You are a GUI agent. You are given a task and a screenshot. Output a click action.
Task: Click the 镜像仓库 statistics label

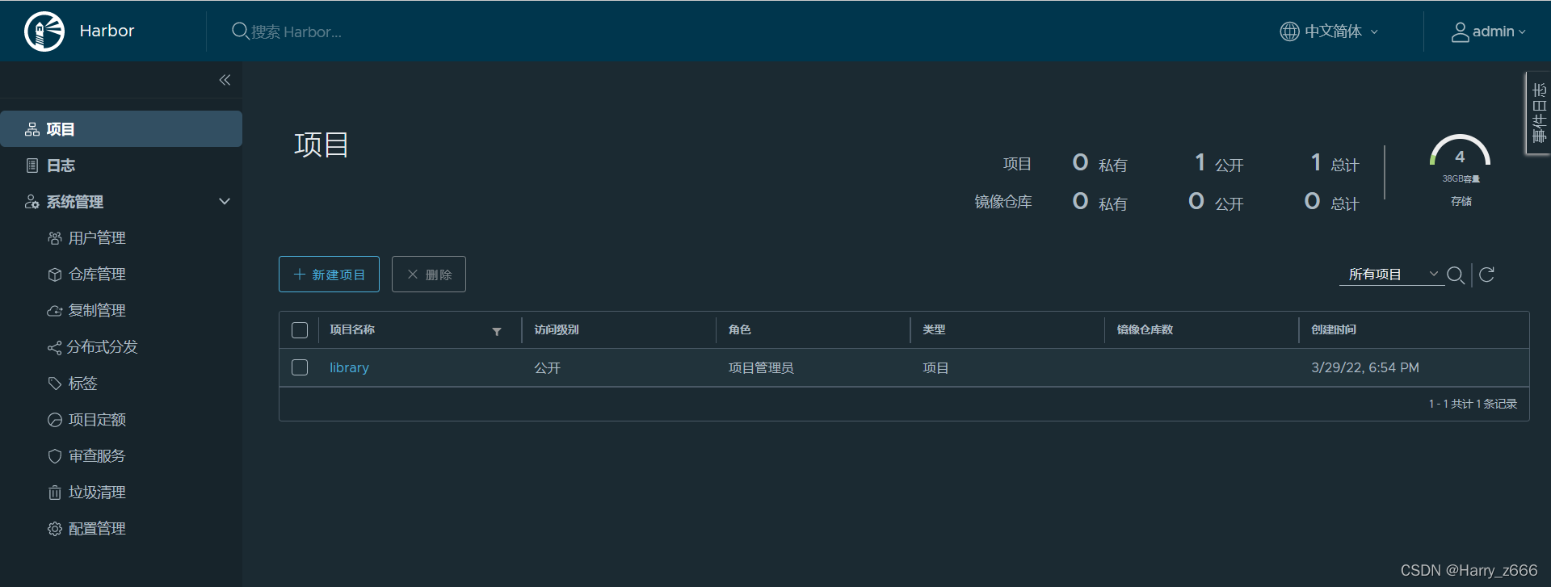coord(1003,202)
